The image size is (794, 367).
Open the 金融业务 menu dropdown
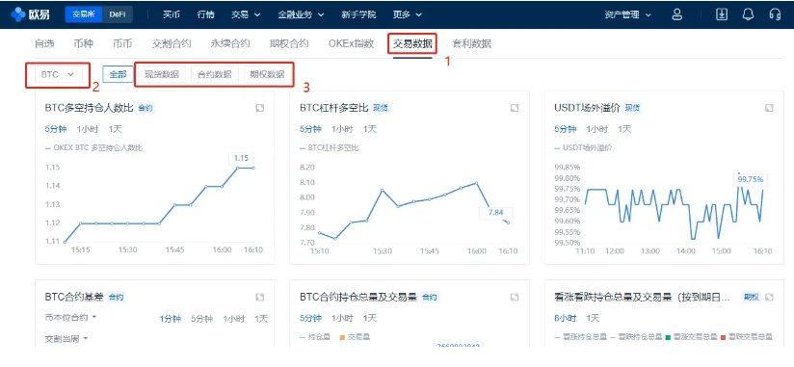point(302,14)
